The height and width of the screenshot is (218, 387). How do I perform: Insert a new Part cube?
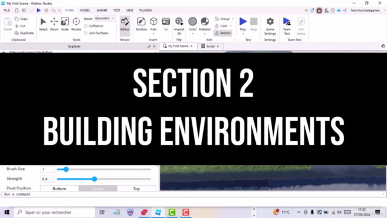click(154, 22)
